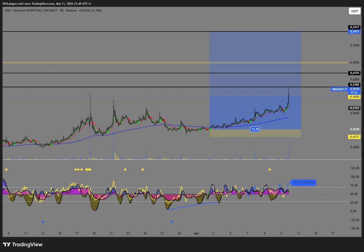Screen dimensions: 364x252
Task: Click the -50,00 oscillator axis value
Action: [x=355, y=228]
